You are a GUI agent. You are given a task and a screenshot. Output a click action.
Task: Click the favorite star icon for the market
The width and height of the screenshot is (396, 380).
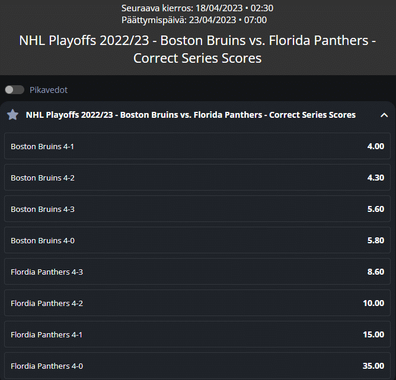coord(12,115)
